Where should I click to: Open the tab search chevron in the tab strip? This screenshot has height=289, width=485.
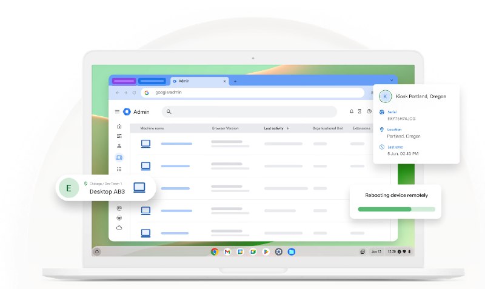point(392,81)
